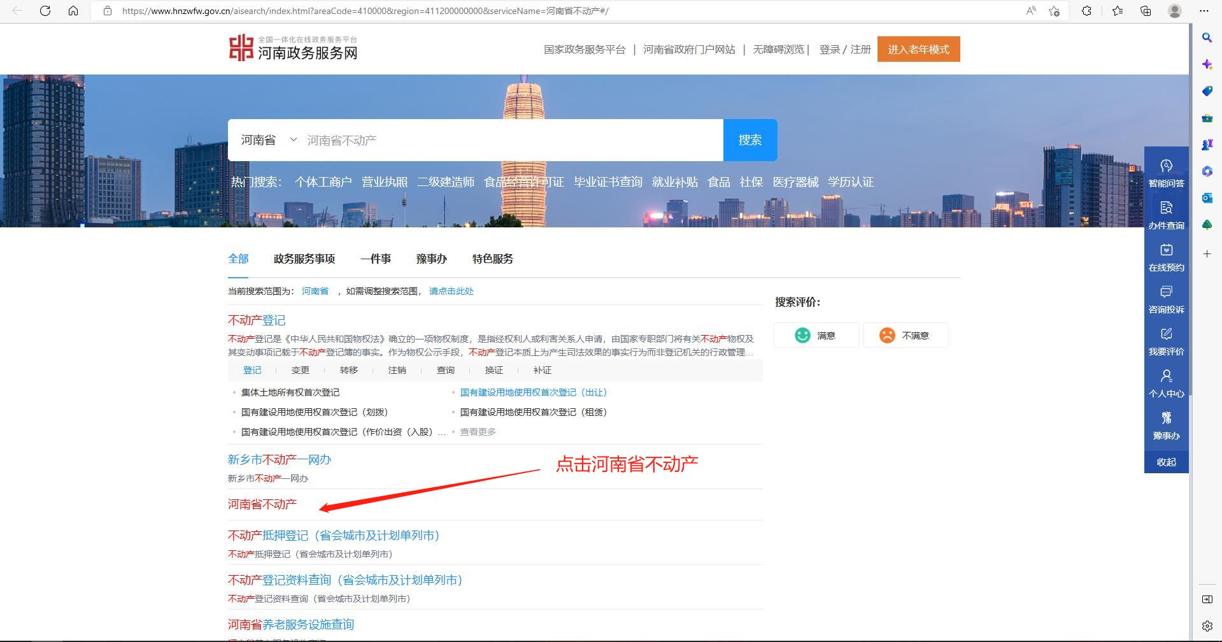Open the 不动产登记 result title
This screenshot has height=642, width=1222.
pos(257,320)
